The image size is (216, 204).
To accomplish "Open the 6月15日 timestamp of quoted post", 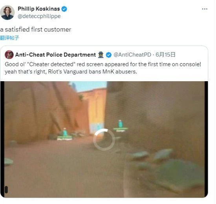I will click(x=165, y=55).
